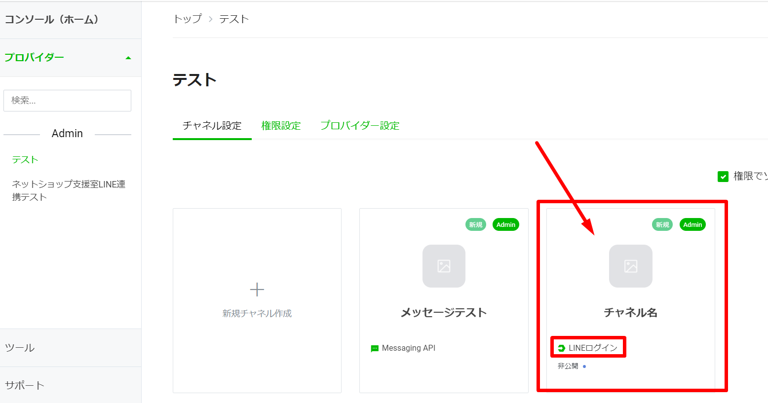
Task: Switch to the 権限設定 tab
Action: [281, 126]
